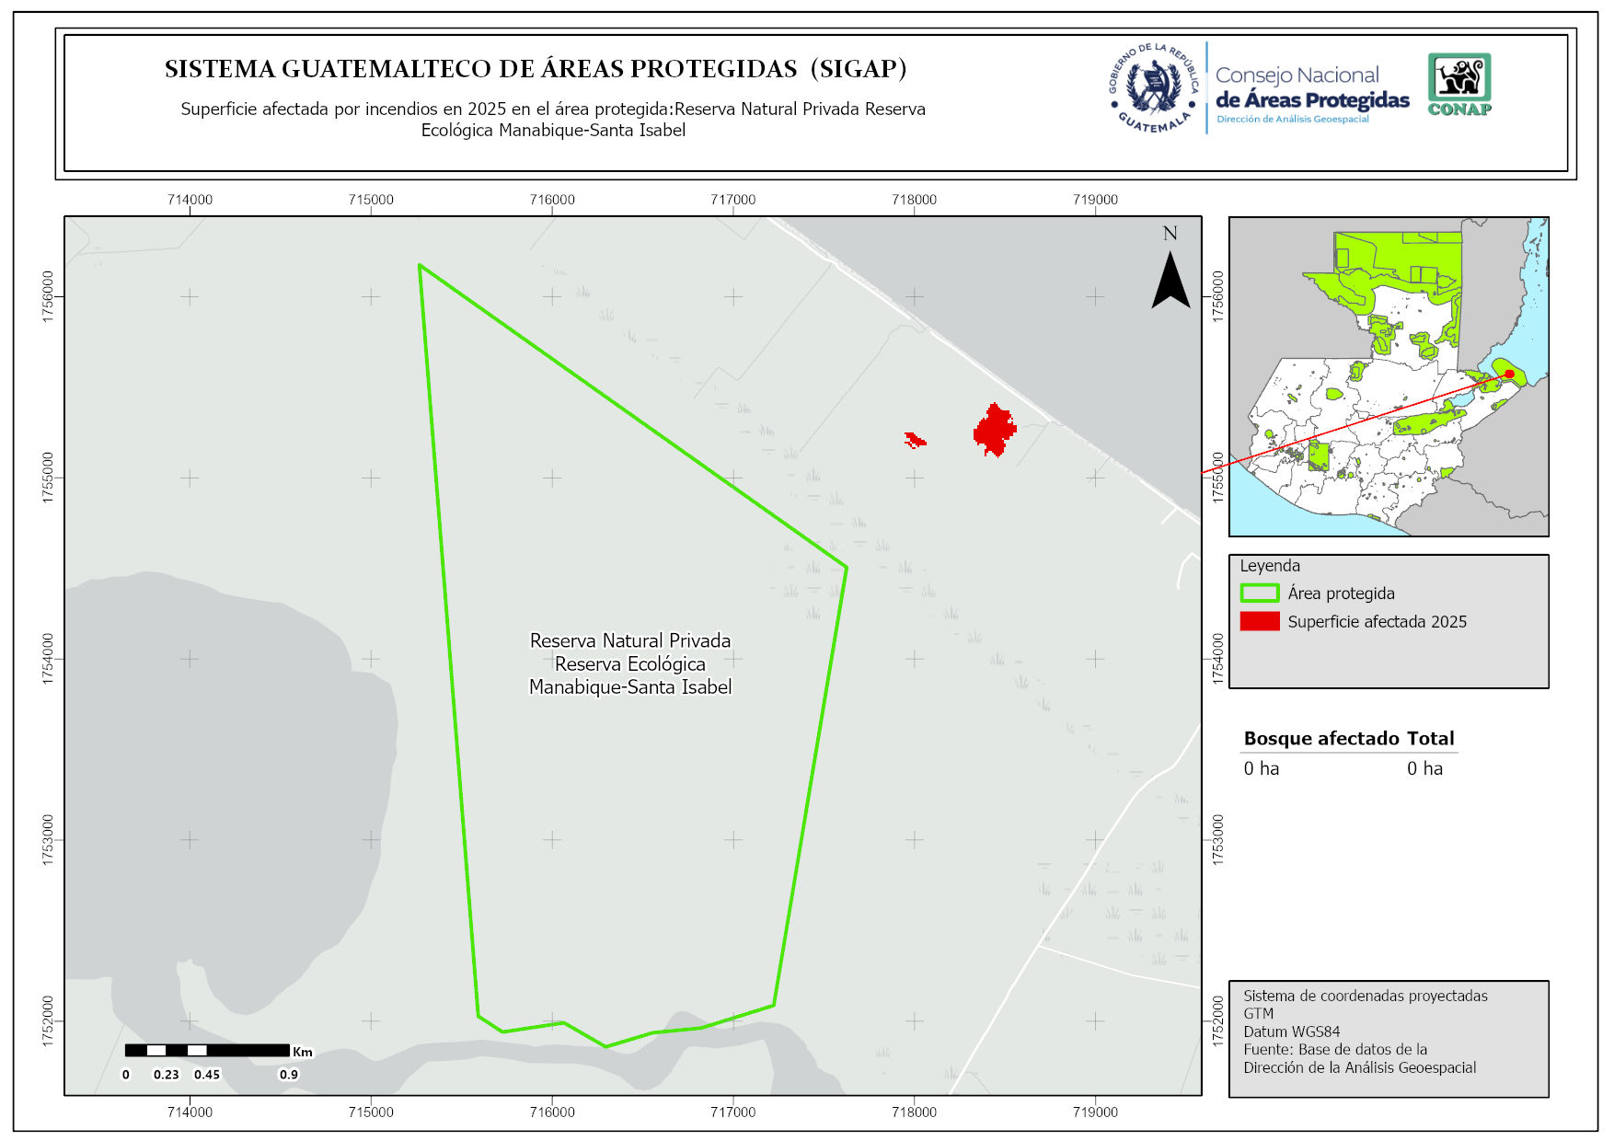Click the smaller red burned patch
The width and height of the screenshot is (1614, 1141).
pyautogui.click(x=915, y=441)
